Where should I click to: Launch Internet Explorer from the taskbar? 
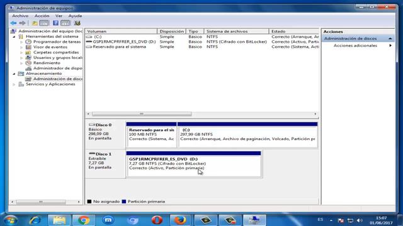click(35, 220)
